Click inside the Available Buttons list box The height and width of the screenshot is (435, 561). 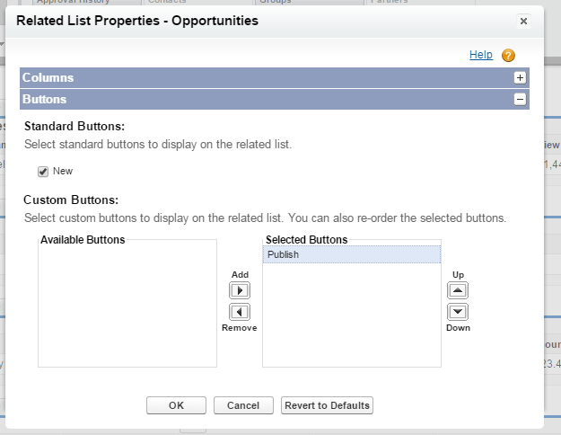tap(127, 306)
